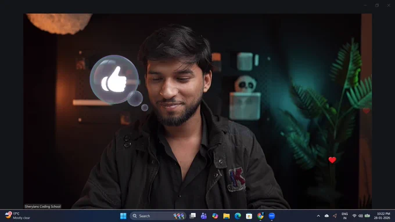Screen dimensions: 395x222
Task: Click the Sheryians Coding School name label
Action: (x=42, y=206)
